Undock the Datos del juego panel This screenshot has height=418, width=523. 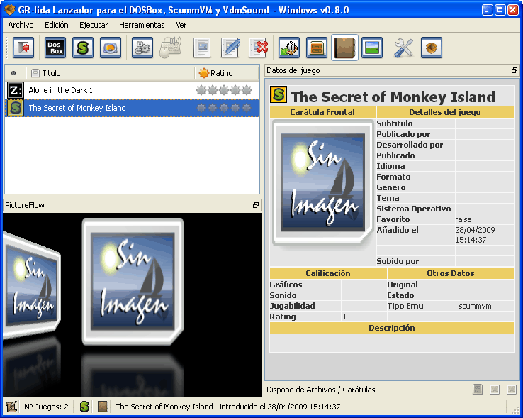(514, 70)
